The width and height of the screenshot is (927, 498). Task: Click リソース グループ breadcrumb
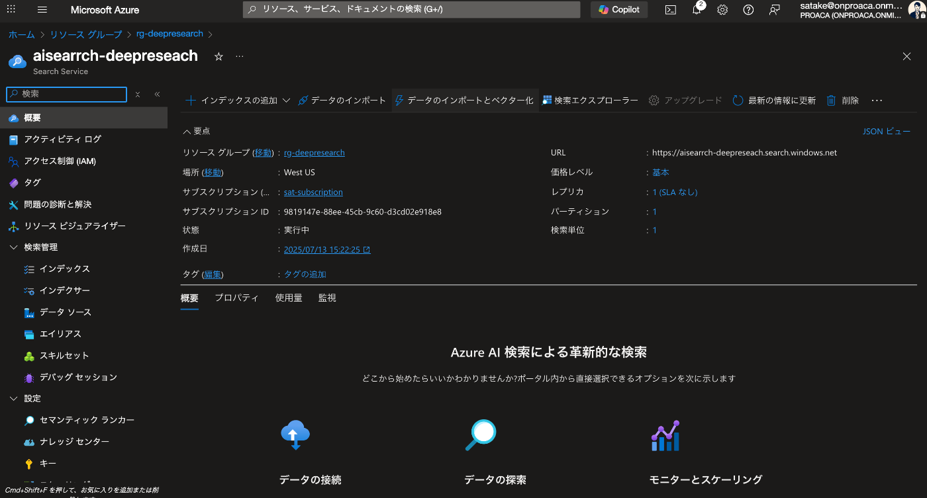86,34
